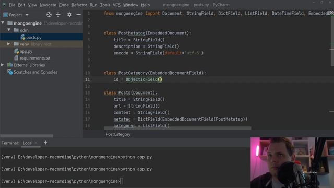Viewport: 334px width, 188px height.
Task: Click the app.py Python file icon
Action: [17, 51]
